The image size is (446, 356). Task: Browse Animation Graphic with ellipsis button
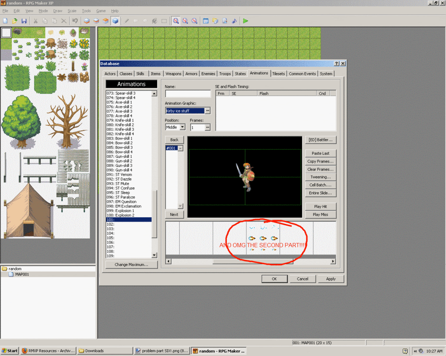coord(208,111)
